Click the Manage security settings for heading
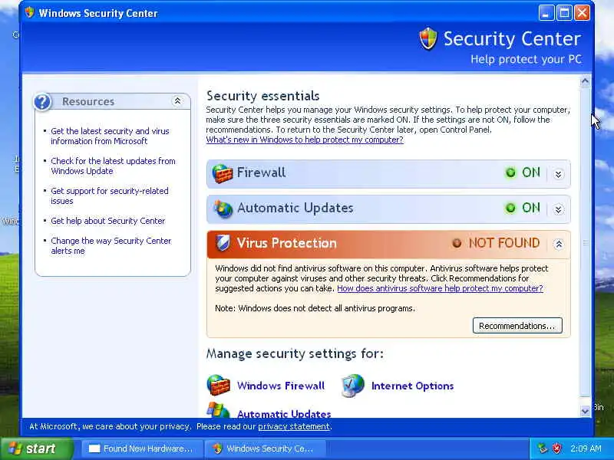 coord(295,353)
